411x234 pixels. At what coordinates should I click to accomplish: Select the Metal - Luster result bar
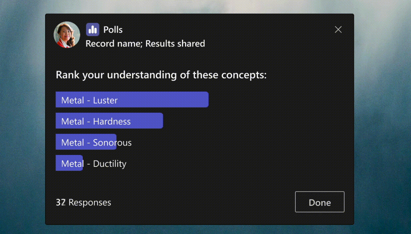tap(132, 100)
